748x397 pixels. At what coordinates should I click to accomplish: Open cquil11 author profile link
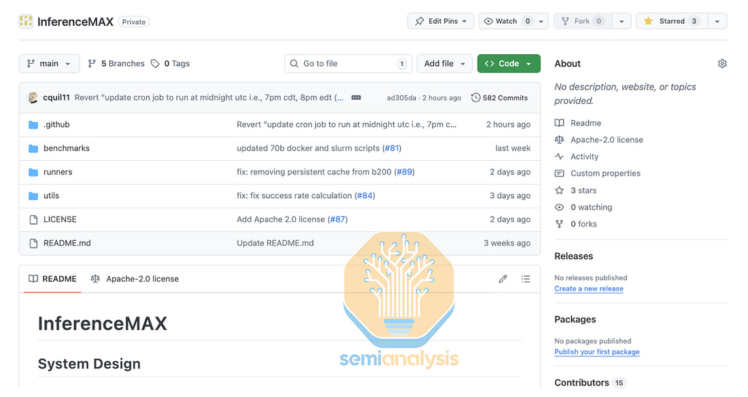pyautogui.click(x=56, y=97)
